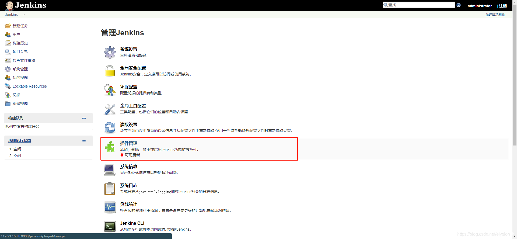This screenshot has height=239, width=517.
Task: Open the 全局工具配置 title link
Action: coord(133,106)
